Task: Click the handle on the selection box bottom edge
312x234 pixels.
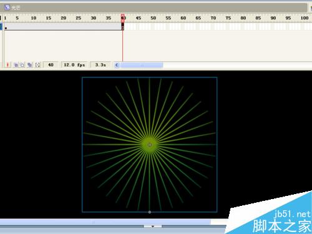Action: (150, 212)
